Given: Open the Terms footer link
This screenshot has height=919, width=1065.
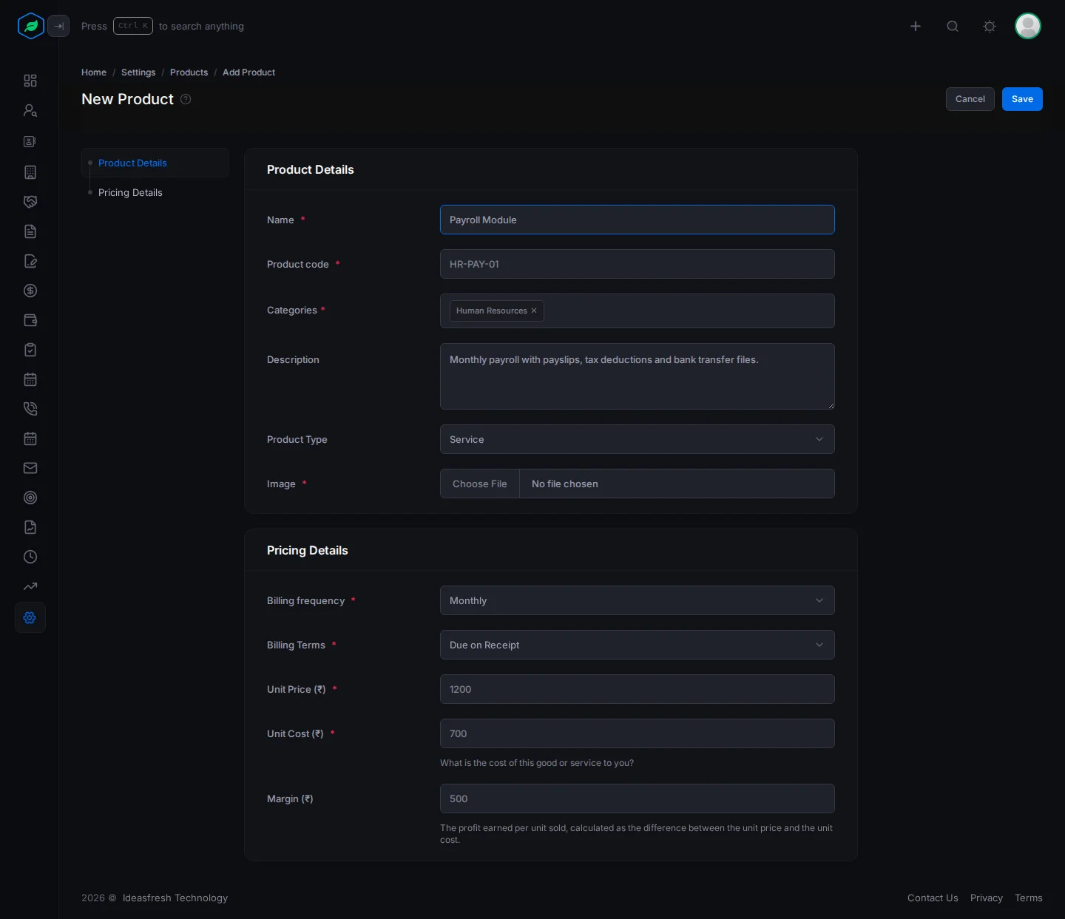Looking at the screenshot, I should tap(1029, 898).
